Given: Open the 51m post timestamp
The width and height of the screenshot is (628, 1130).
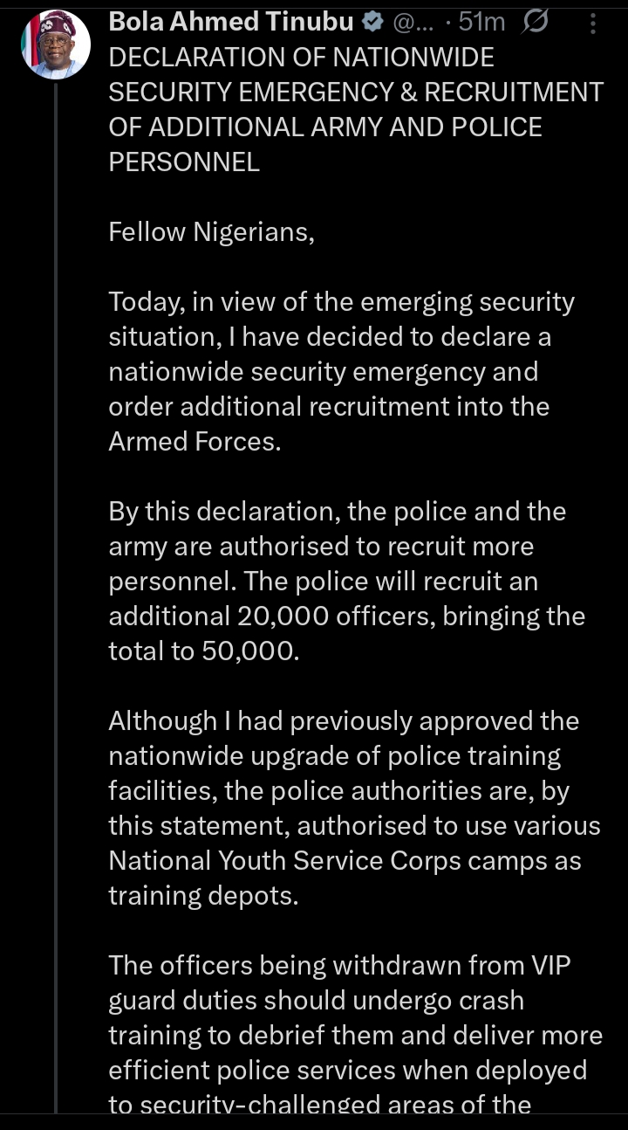Looking at the screenshot, I should 482,23.
